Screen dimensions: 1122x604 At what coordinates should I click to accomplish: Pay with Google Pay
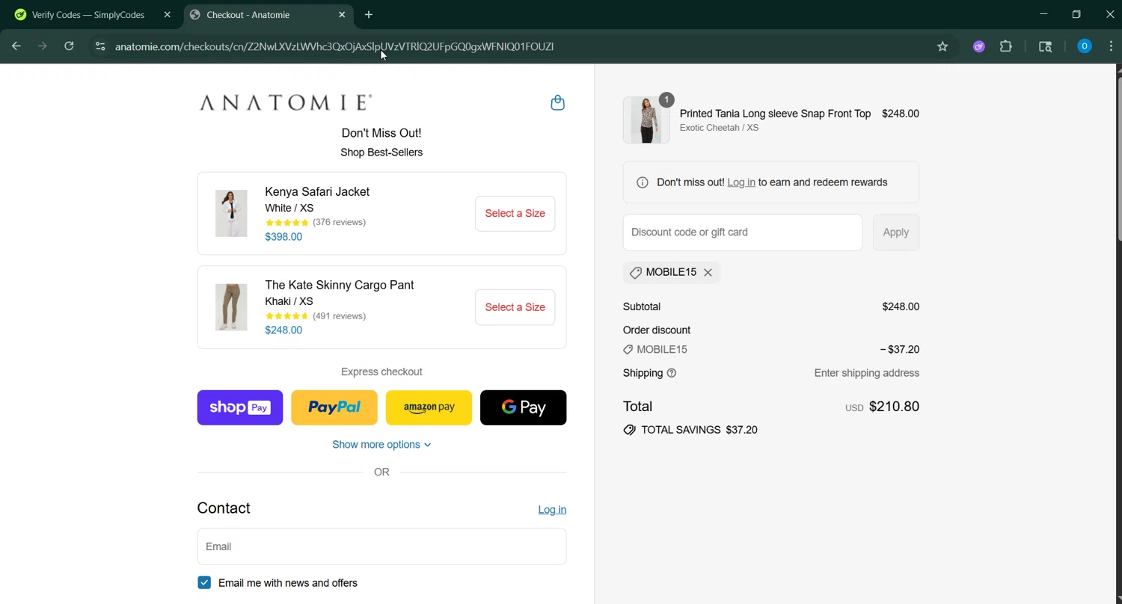click(x=524, y=407)
